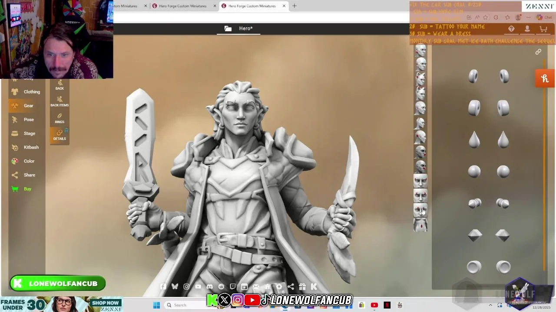556x312 pixels.
Task: Choose the thick ring earring detail, right
Action: coord(503,108)
